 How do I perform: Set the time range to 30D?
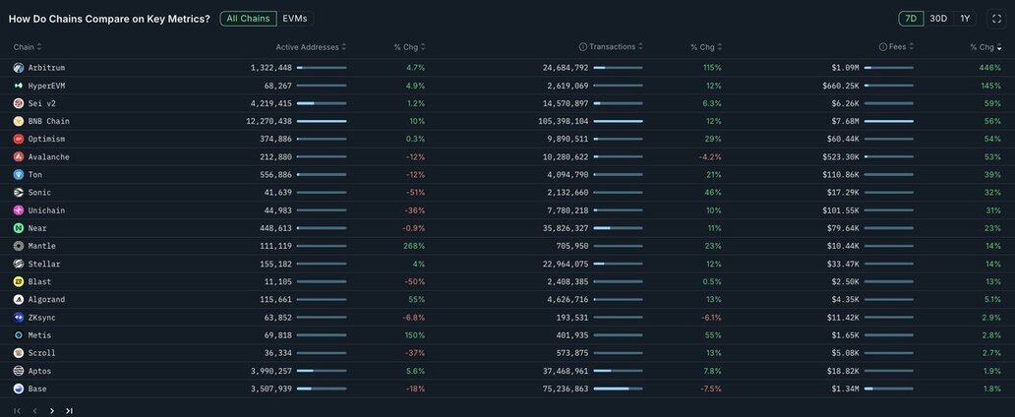pos(938,19)
